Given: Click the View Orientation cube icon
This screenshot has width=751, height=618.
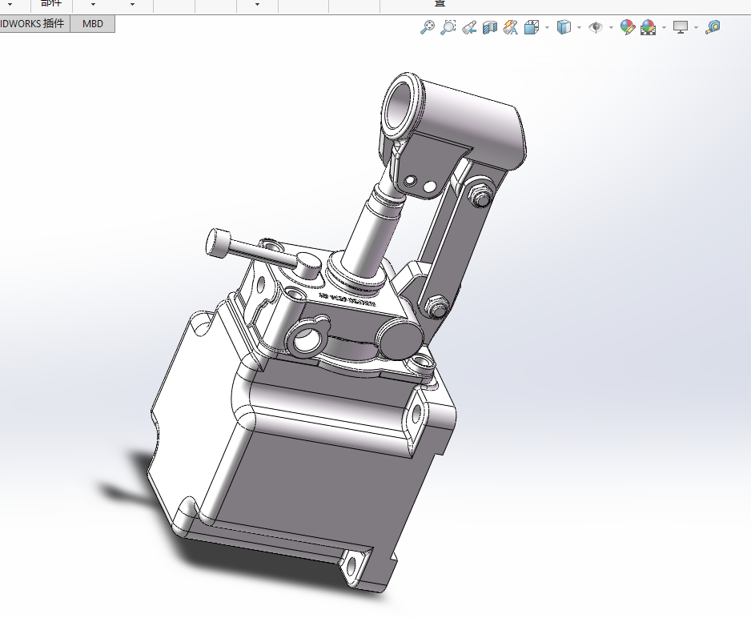Looking at the screenshot, I should 531,27.
